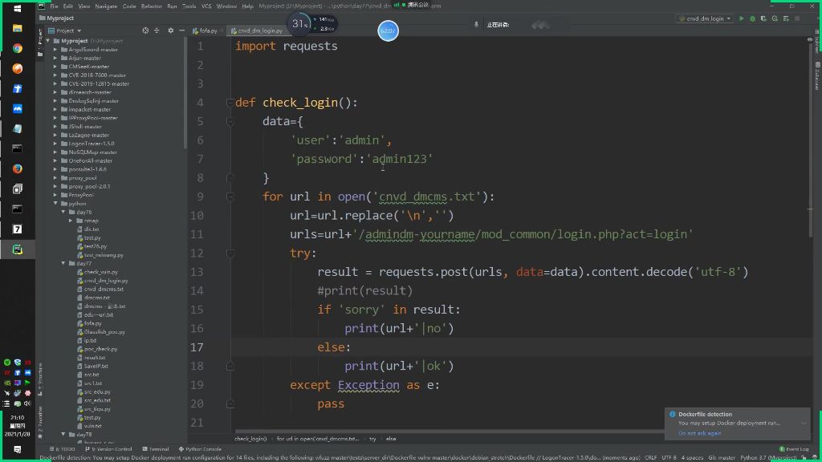822x462 pixels.
Task: Click collapse all icon in Project panel
Action: [x=157, y=30]
